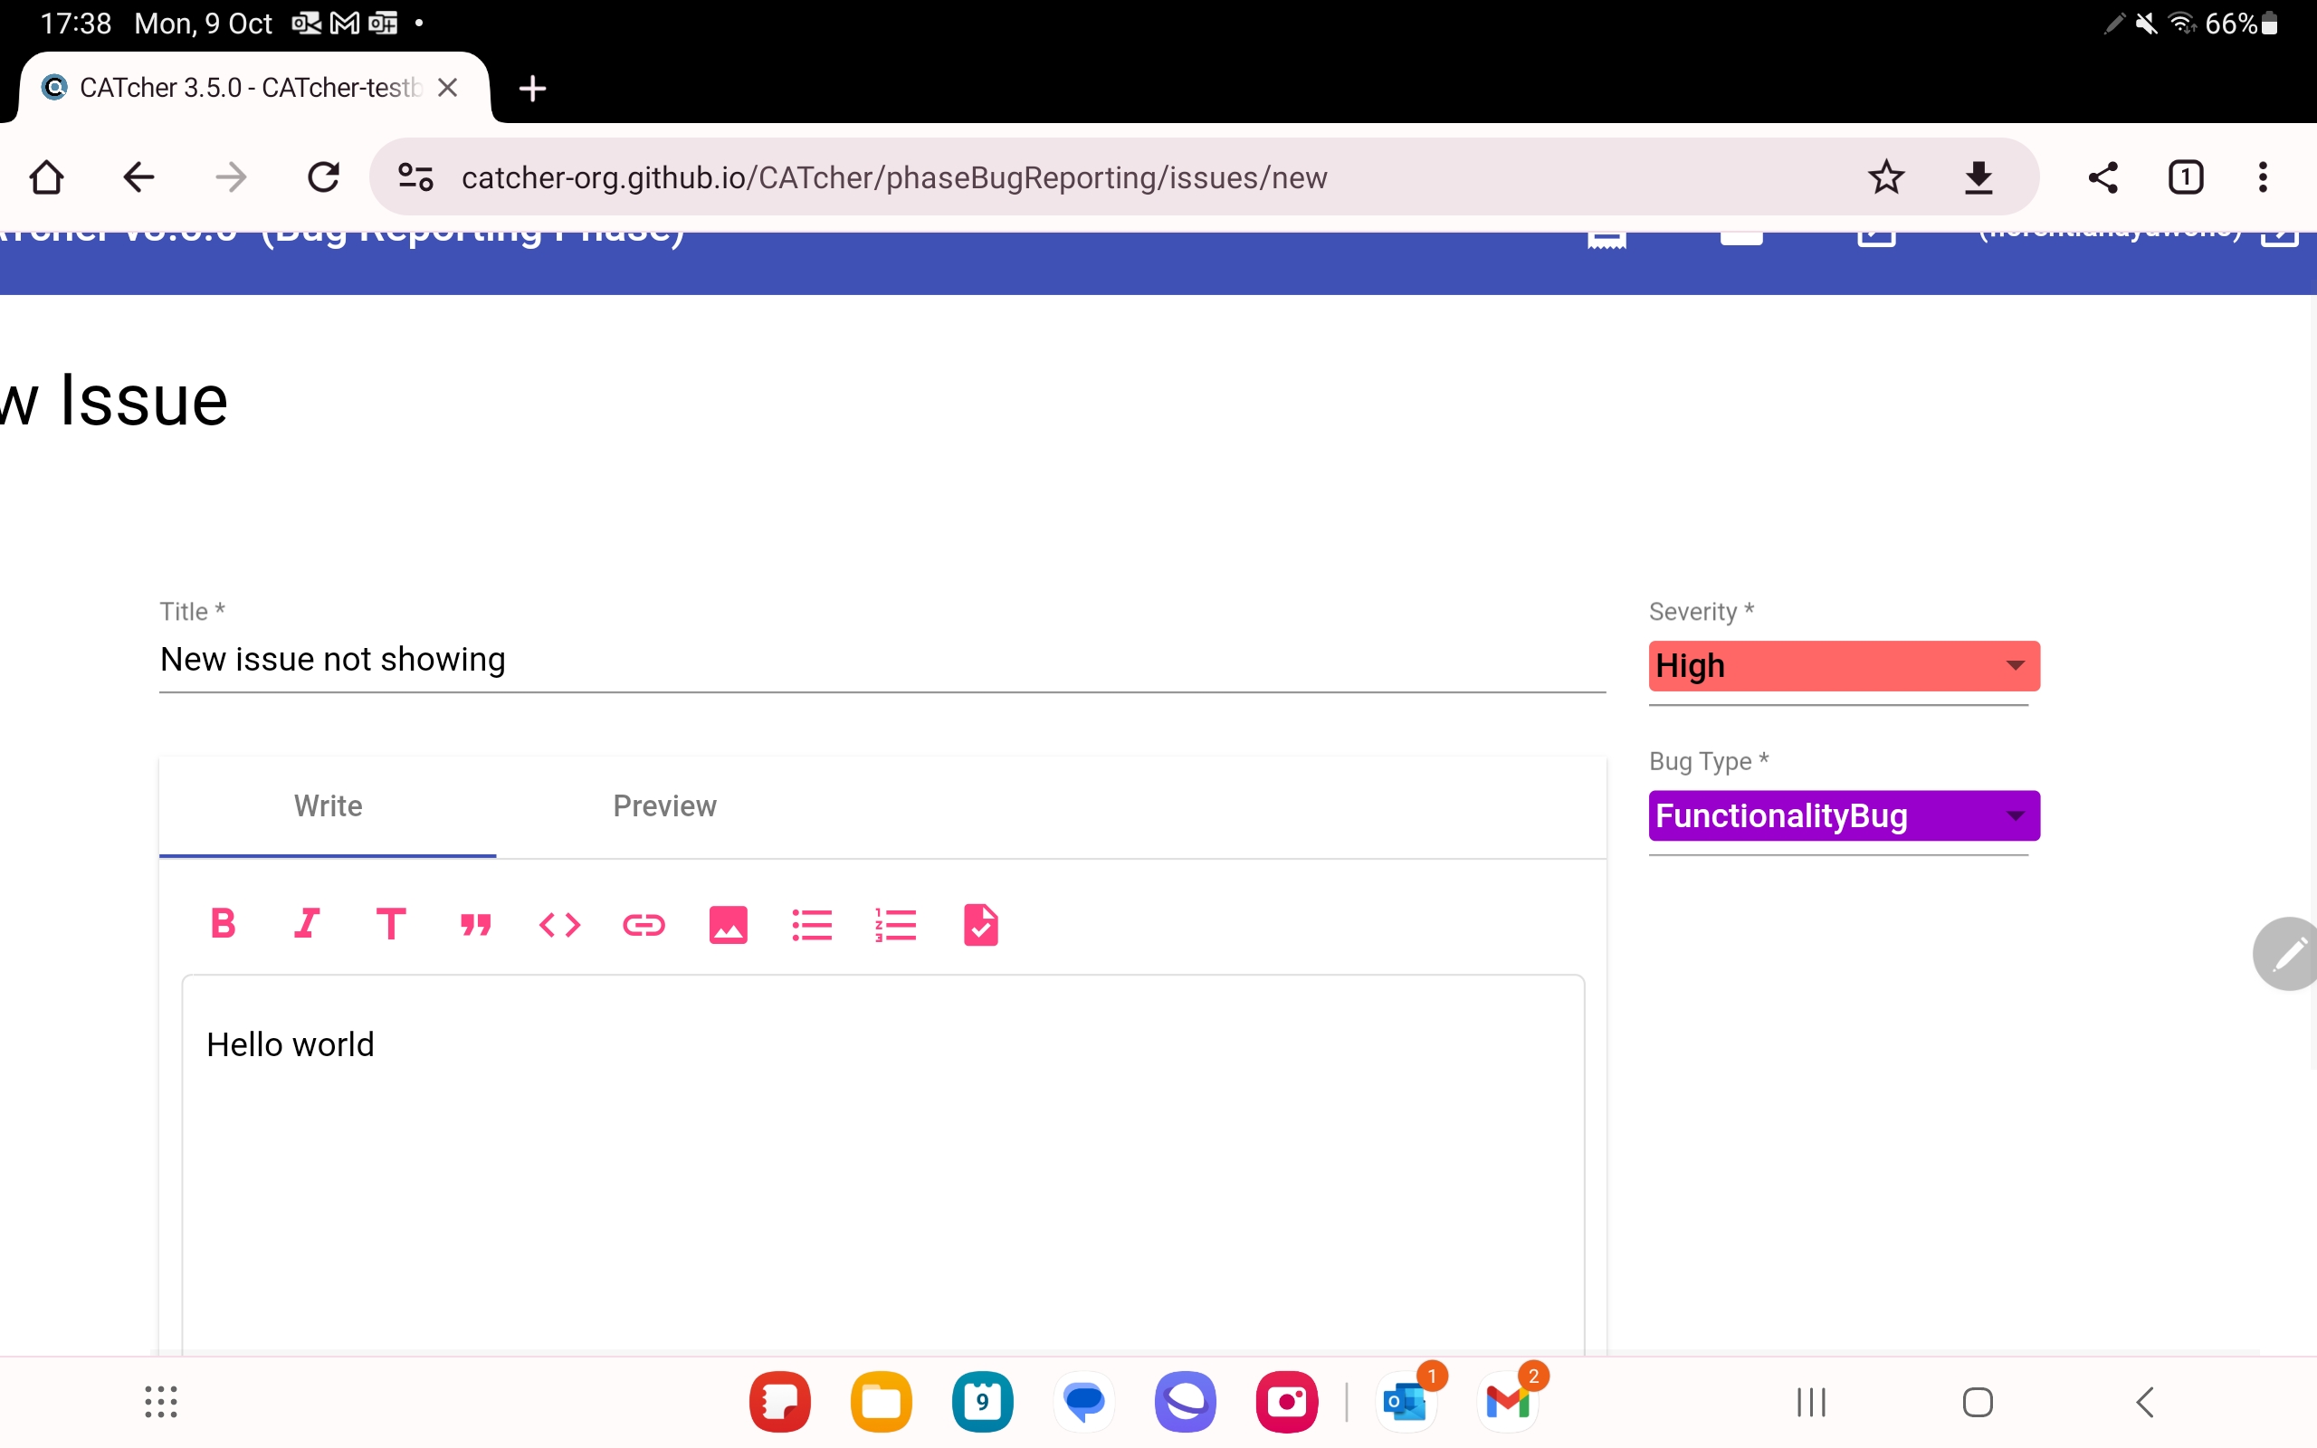Insert a hyperlink with the link icon
Viewport: 2317px width, 1448px height.
(644, 924)
